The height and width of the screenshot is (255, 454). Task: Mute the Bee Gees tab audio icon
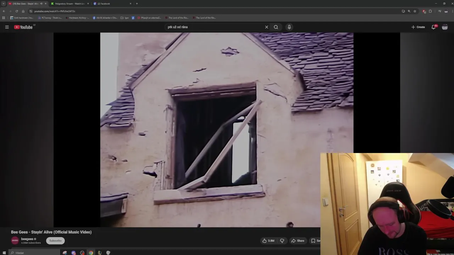click(x=41, y=4)
